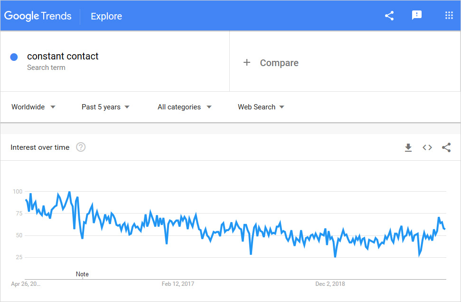Edit the constant contact search term
Screen dimensions: 461x302
[x=63, y=56]
